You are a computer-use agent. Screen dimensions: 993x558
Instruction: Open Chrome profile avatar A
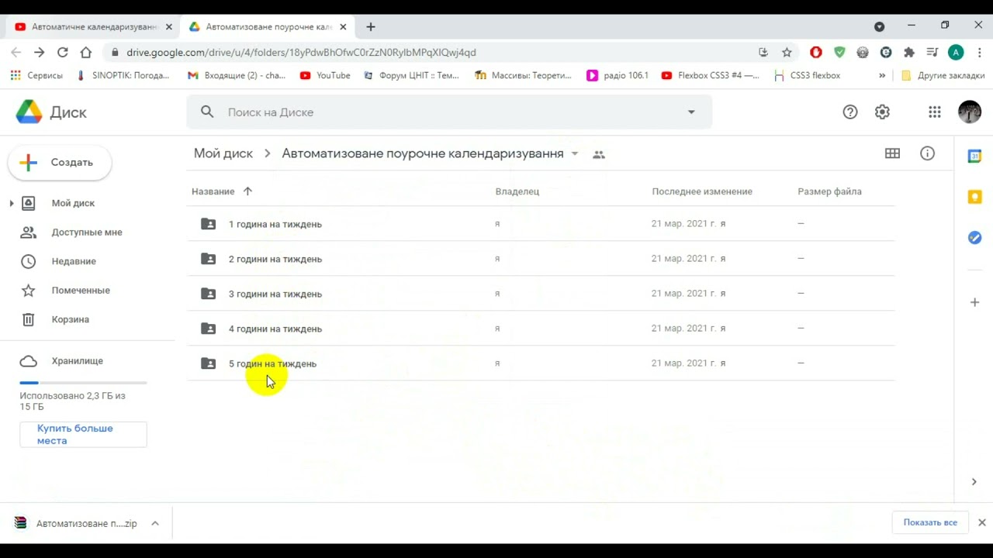(x=956, y=52)
